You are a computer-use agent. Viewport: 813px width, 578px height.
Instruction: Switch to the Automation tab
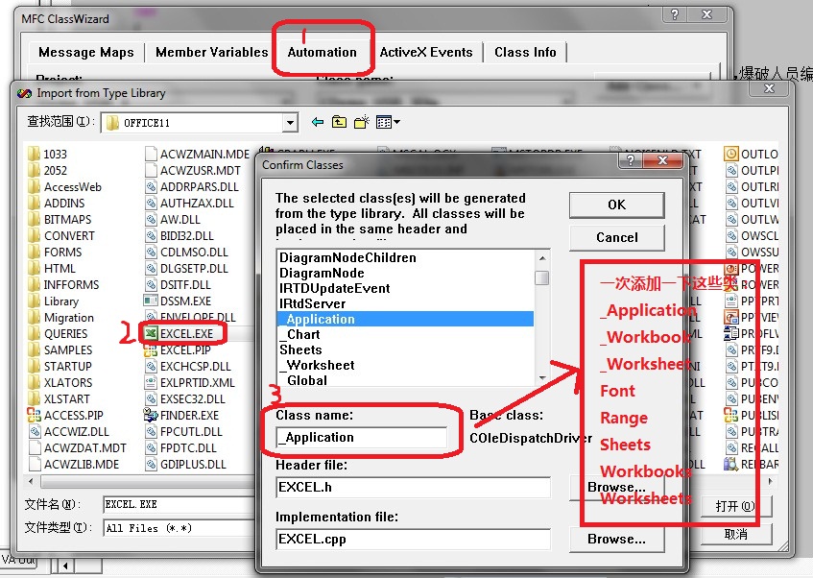[322, 53]
